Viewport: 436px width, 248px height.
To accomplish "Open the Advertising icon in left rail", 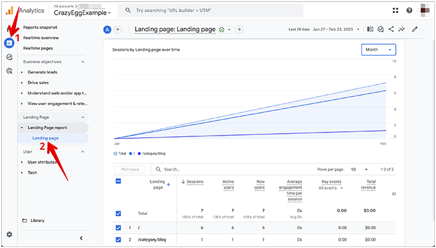I will pyautogui.click(x=10, y=71).
